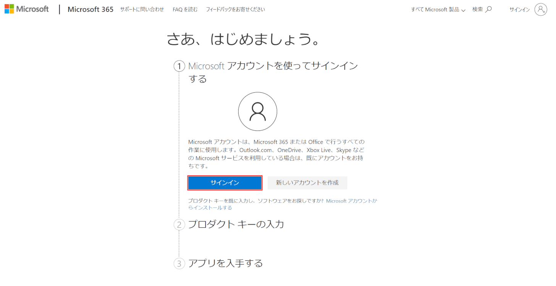Open the Microsoft 365 header link
The image size is (556, 286).
coord(91,10)
